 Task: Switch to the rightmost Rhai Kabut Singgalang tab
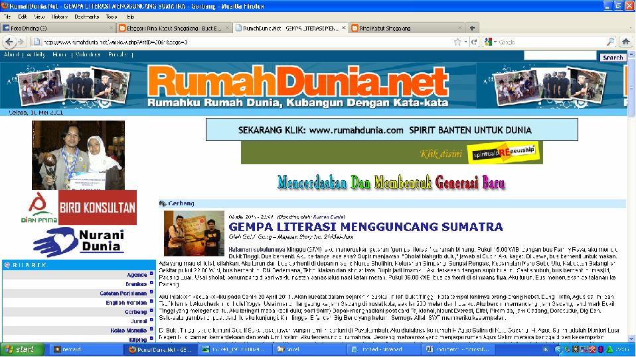pyautogui.click(x=407, y=28)
